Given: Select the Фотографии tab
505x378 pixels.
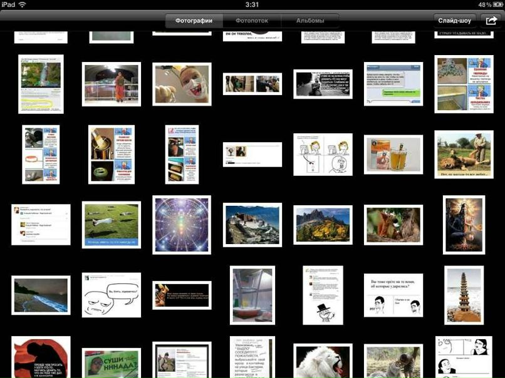Looking at the screenshot, I should point(194,21).
